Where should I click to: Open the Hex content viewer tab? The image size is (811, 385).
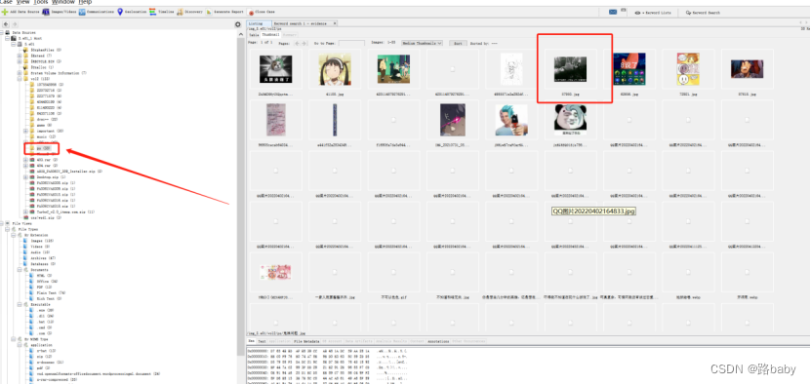252,341
